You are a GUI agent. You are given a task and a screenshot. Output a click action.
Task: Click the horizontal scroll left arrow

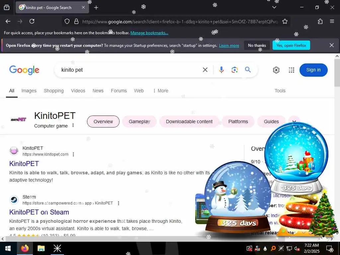(x=2, y=239)
